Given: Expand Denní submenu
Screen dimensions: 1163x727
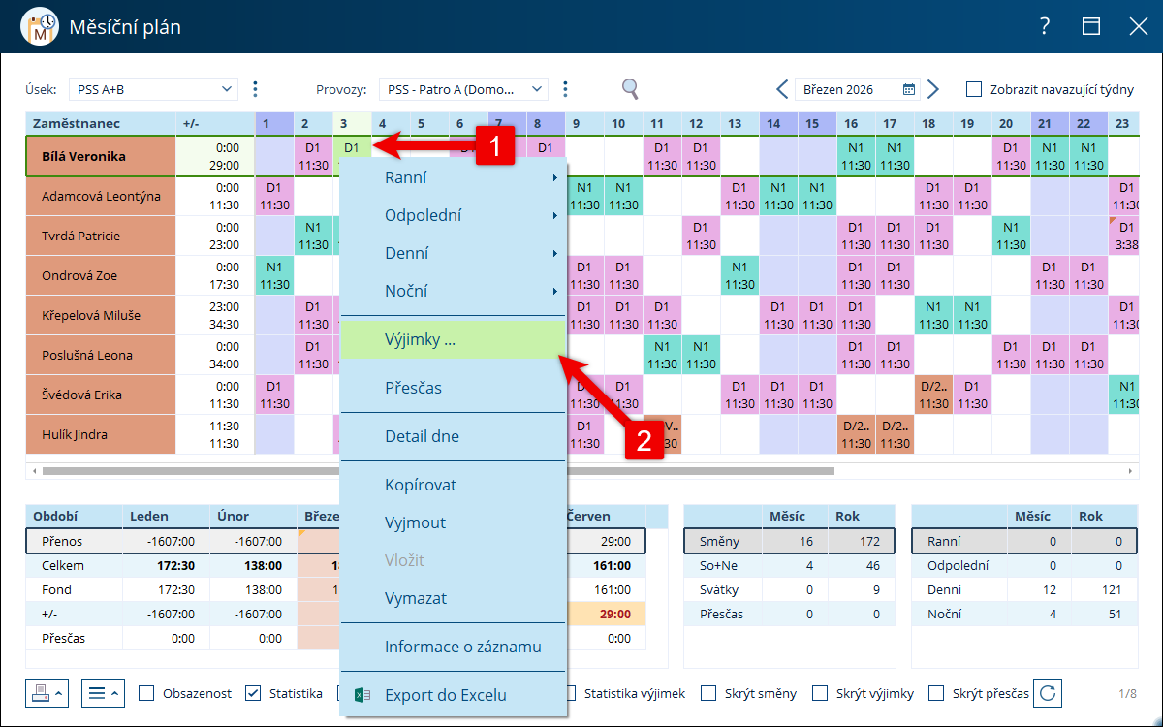Looking at the screenshot, I should (453, 253).
